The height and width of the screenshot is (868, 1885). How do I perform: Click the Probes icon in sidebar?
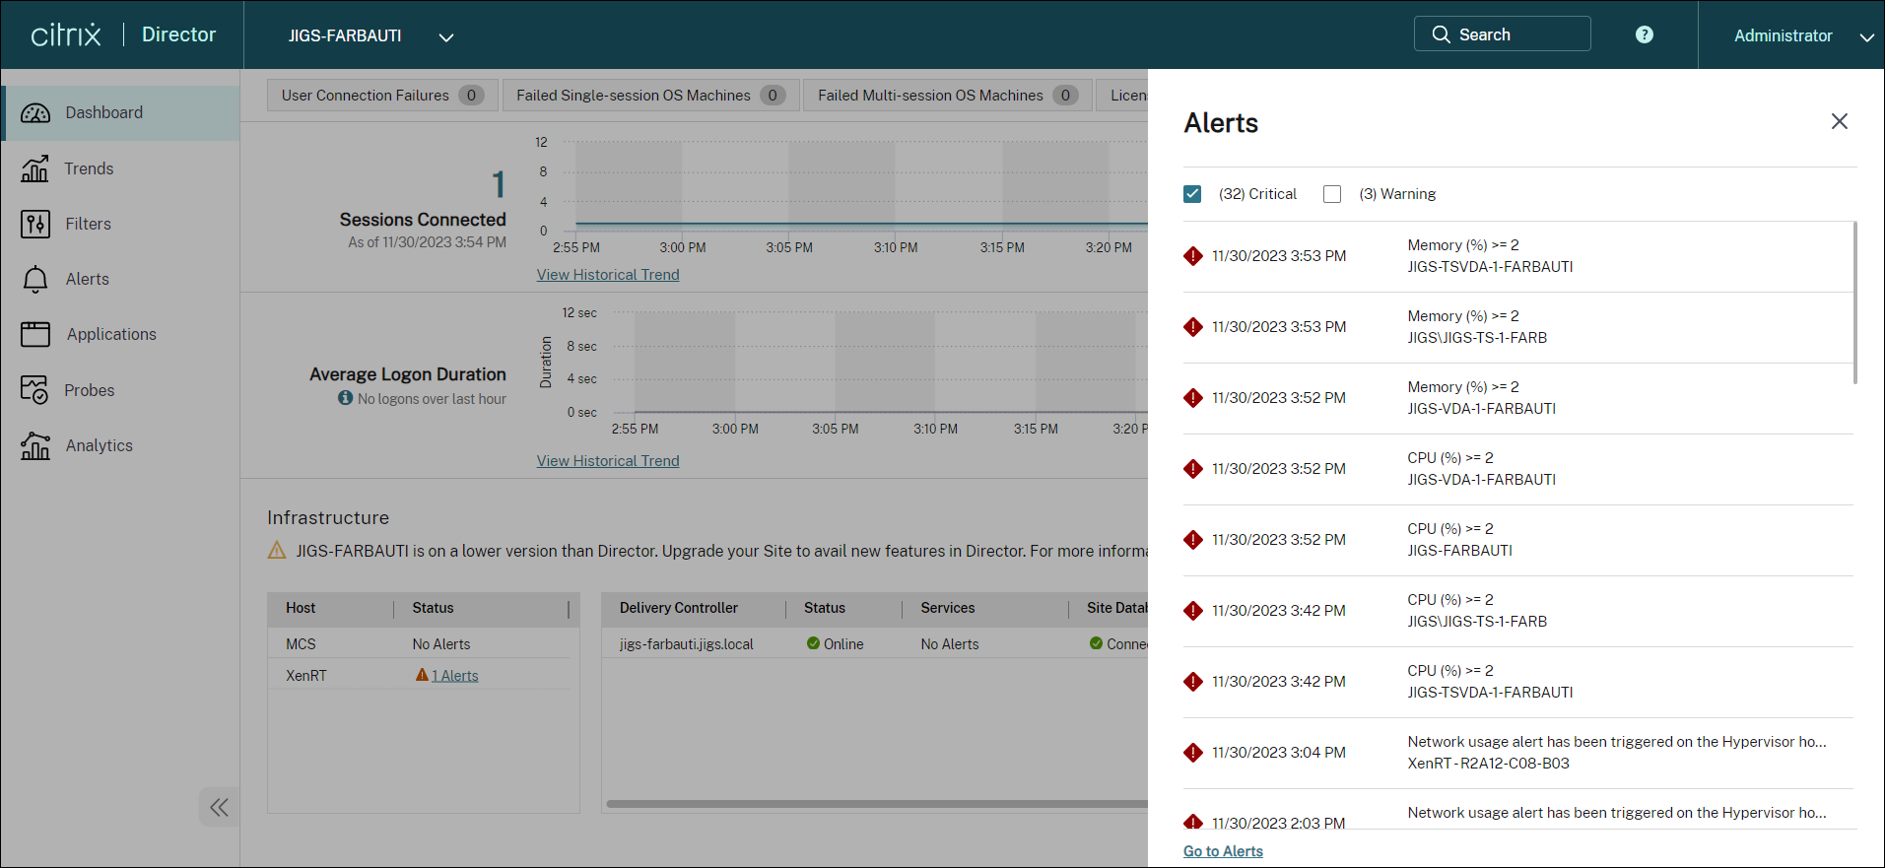35,390
